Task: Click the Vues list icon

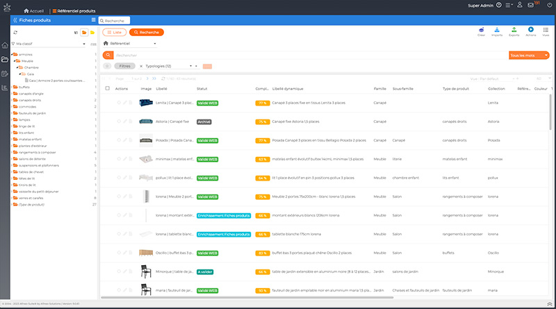Action: point(546,31)
